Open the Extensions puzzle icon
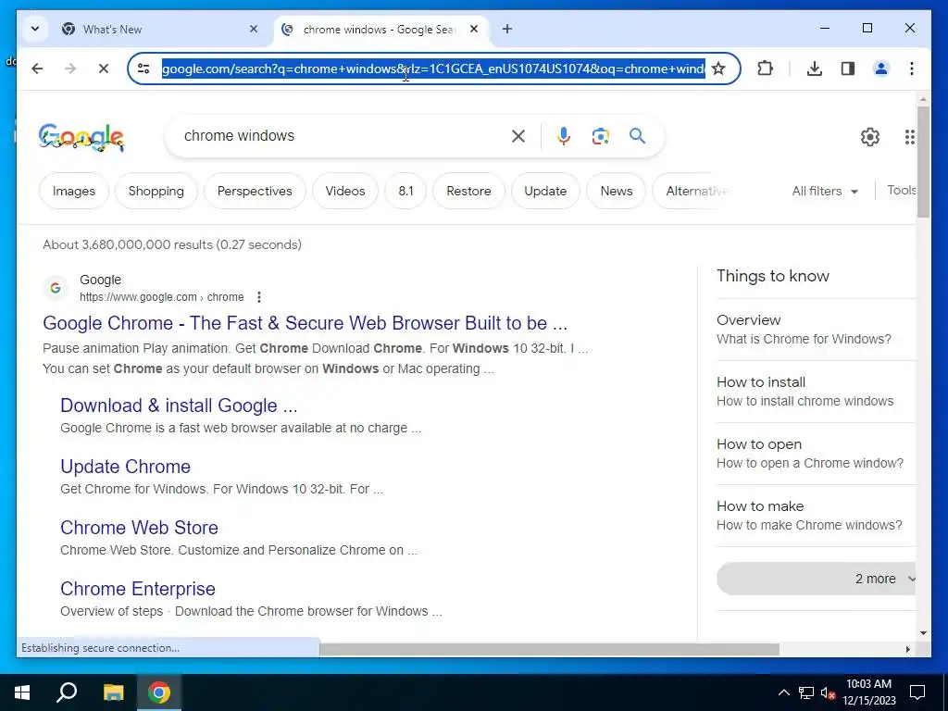Viewport: 948px width, 711px height. [765, 69]
